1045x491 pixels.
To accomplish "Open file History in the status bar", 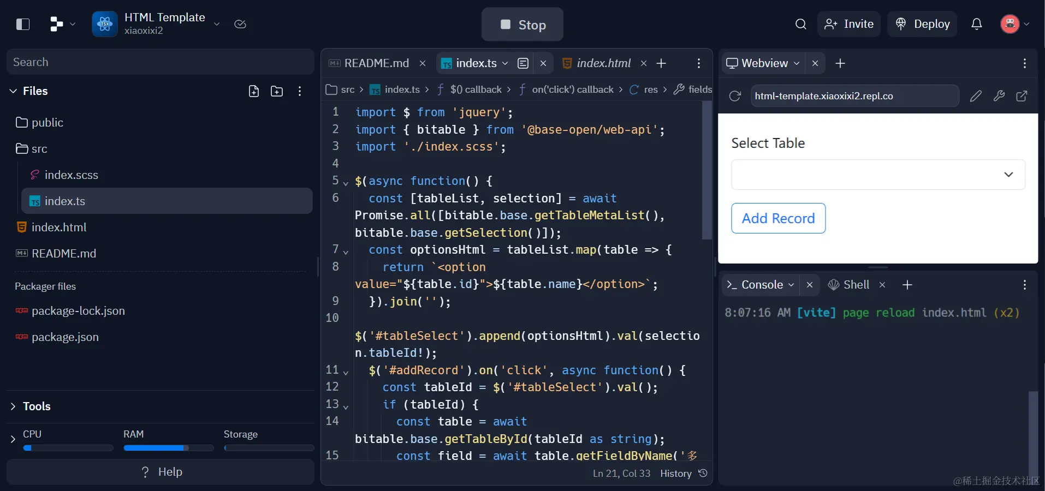I will pyautogui.click(x=684, y=474).
